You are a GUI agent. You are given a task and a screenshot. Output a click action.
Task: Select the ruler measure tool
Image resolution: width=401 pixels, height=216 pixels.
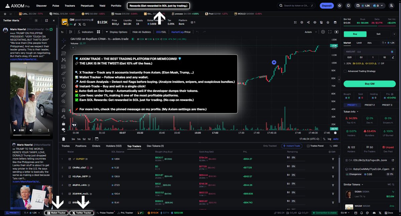point(63,95)
